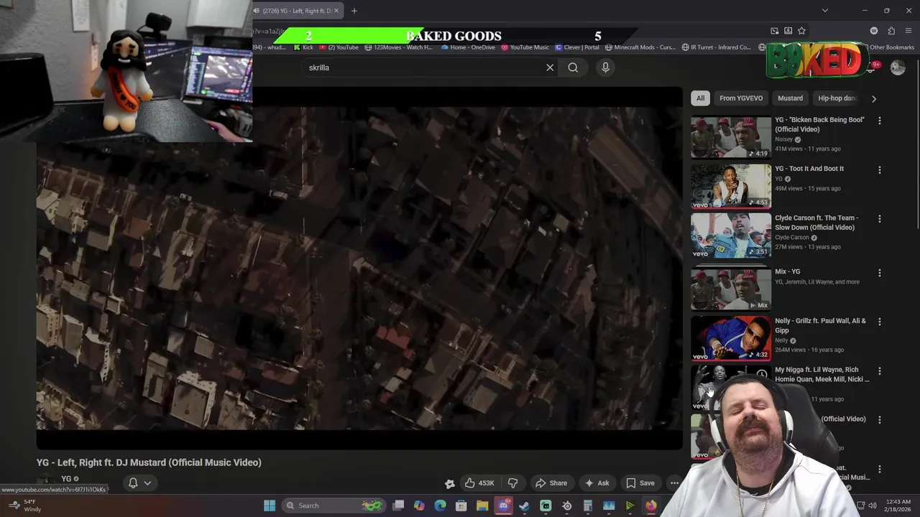Open the clock showing 12:43 AM
The image size is (920, 517).
[x=898, y=506]
